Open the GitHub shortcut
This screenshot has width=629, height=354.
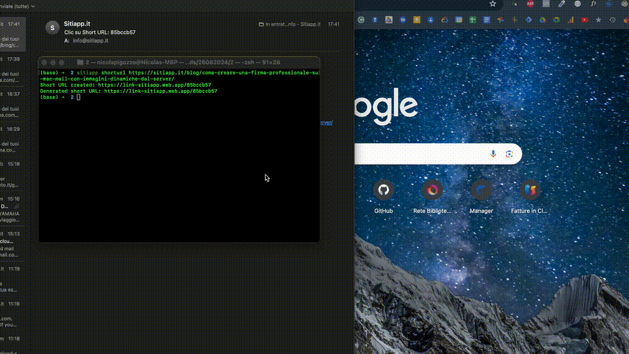[384, 196]
